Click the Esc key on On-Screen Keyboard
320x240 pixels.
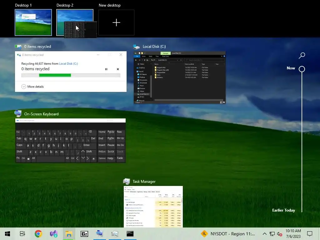18,132
